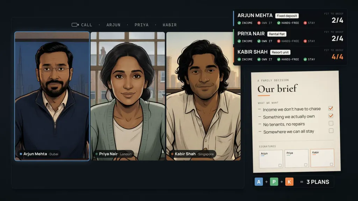This screenshot has height=201, width=358.
Task: Click the CALL label in header
Action: [x=87, y=25]
